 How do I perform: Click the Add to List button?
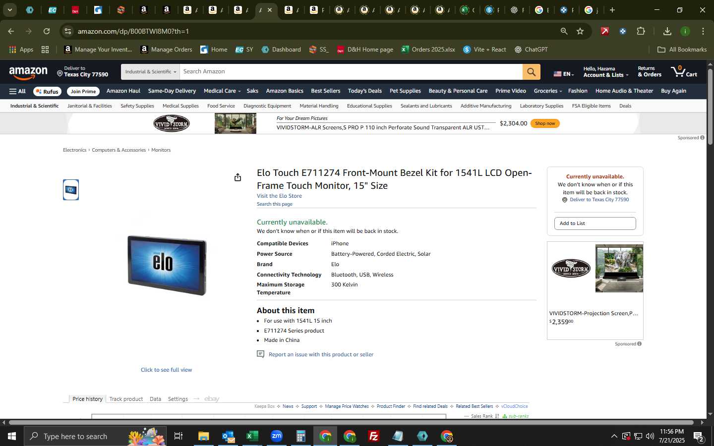(595, 223)
